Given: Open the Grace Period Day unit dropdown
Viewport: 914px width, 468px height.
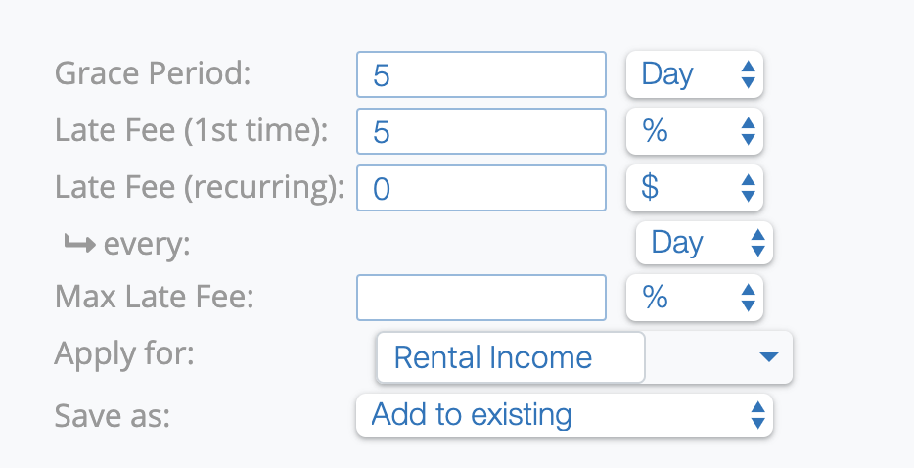Looking at the screenshot, I should (x=694, y=75).
